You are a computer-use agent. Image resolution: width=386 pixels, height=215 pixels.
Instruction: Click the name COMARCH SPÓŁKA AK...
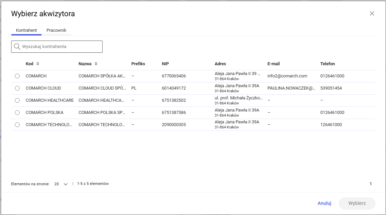coord(102,76)
